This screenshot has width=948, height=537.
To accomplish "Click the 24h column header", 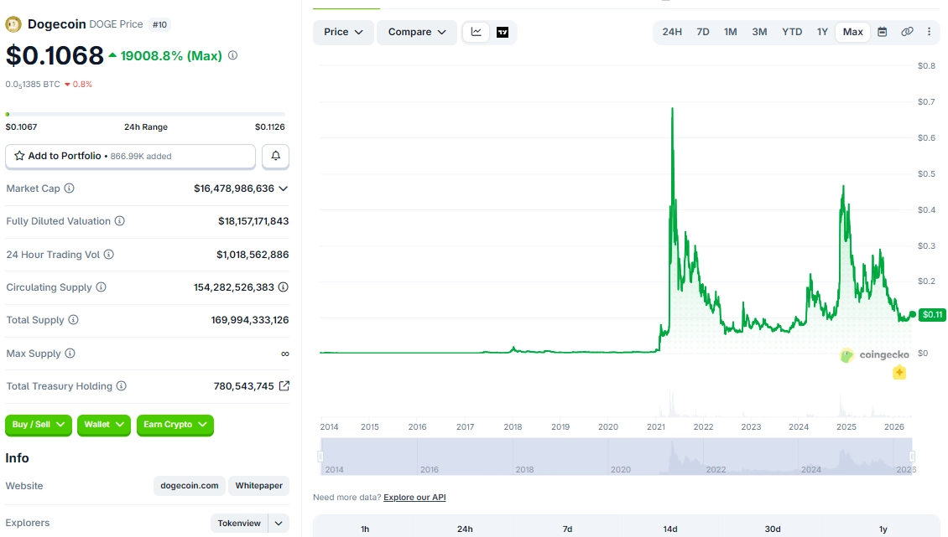I will [465, 529].
